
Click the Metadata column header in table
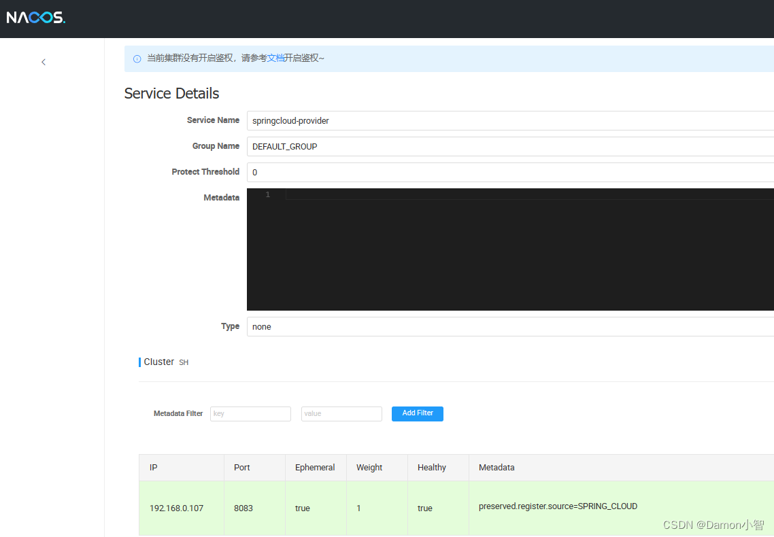[621, 468]
